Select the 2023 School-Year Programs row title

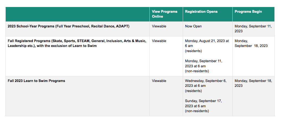point(69,26)
